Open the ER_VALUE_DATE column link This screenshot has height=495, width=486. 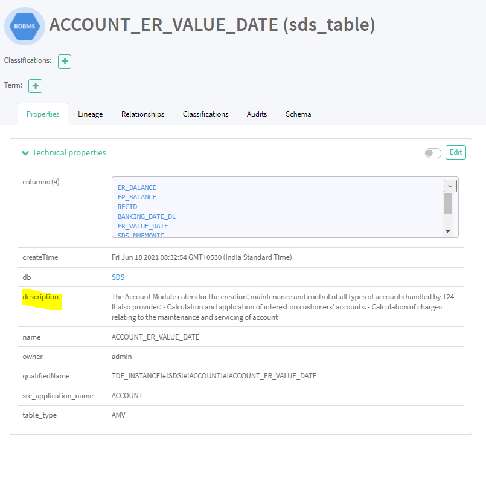pyautogui.click(x=142, y=226)
